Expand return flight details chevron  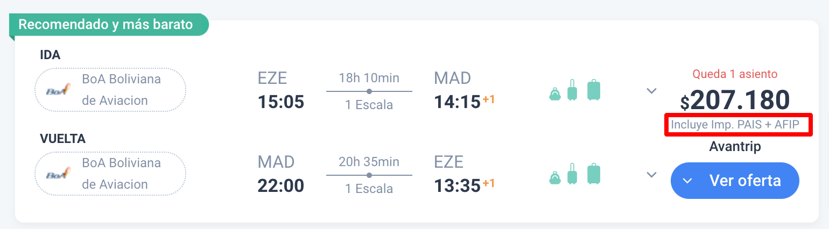(x=651, y=174)
